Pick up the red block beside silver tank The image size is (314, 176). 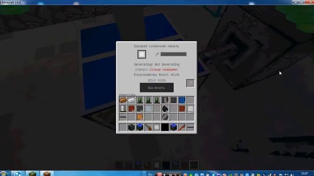point(131,109)
